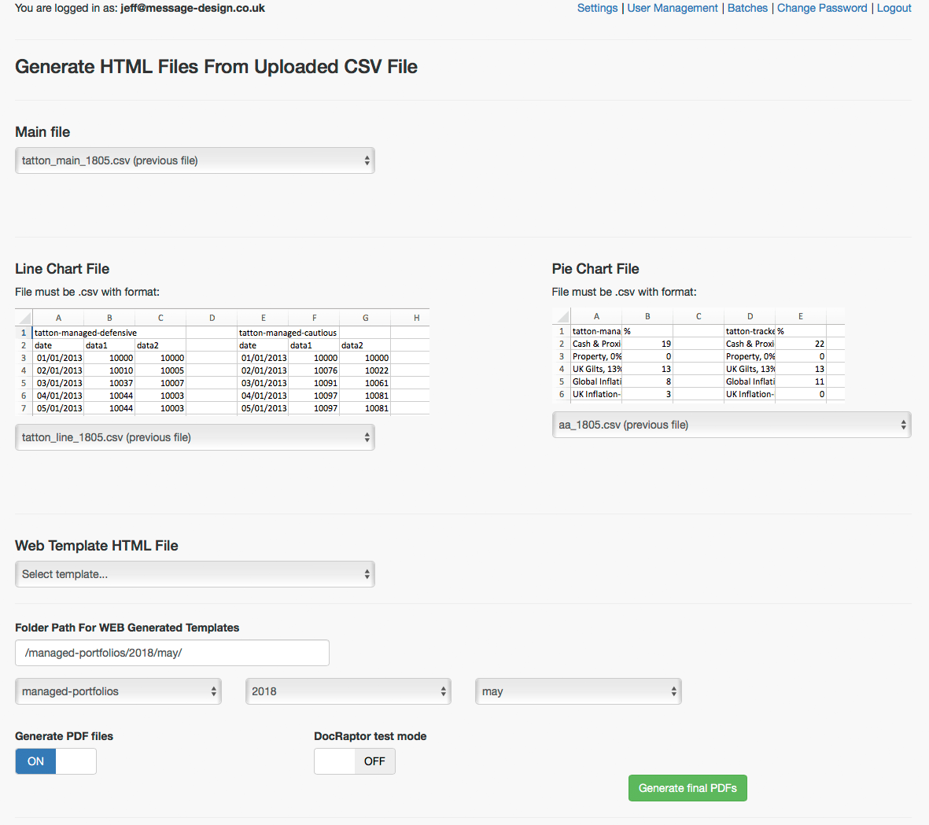
Task: Click the Pie Chart File heading
Action: (595, 269)
